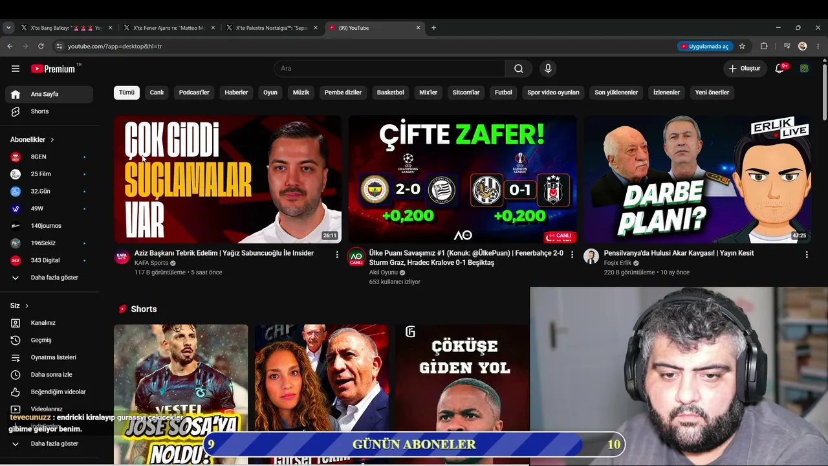828x466 pixels.
Task: Start voice search with the microphone
Action: click(x=548, y=69)
